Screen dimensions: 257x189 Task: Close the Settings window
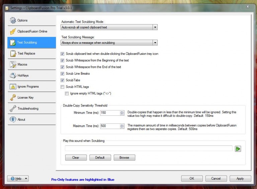248,7
